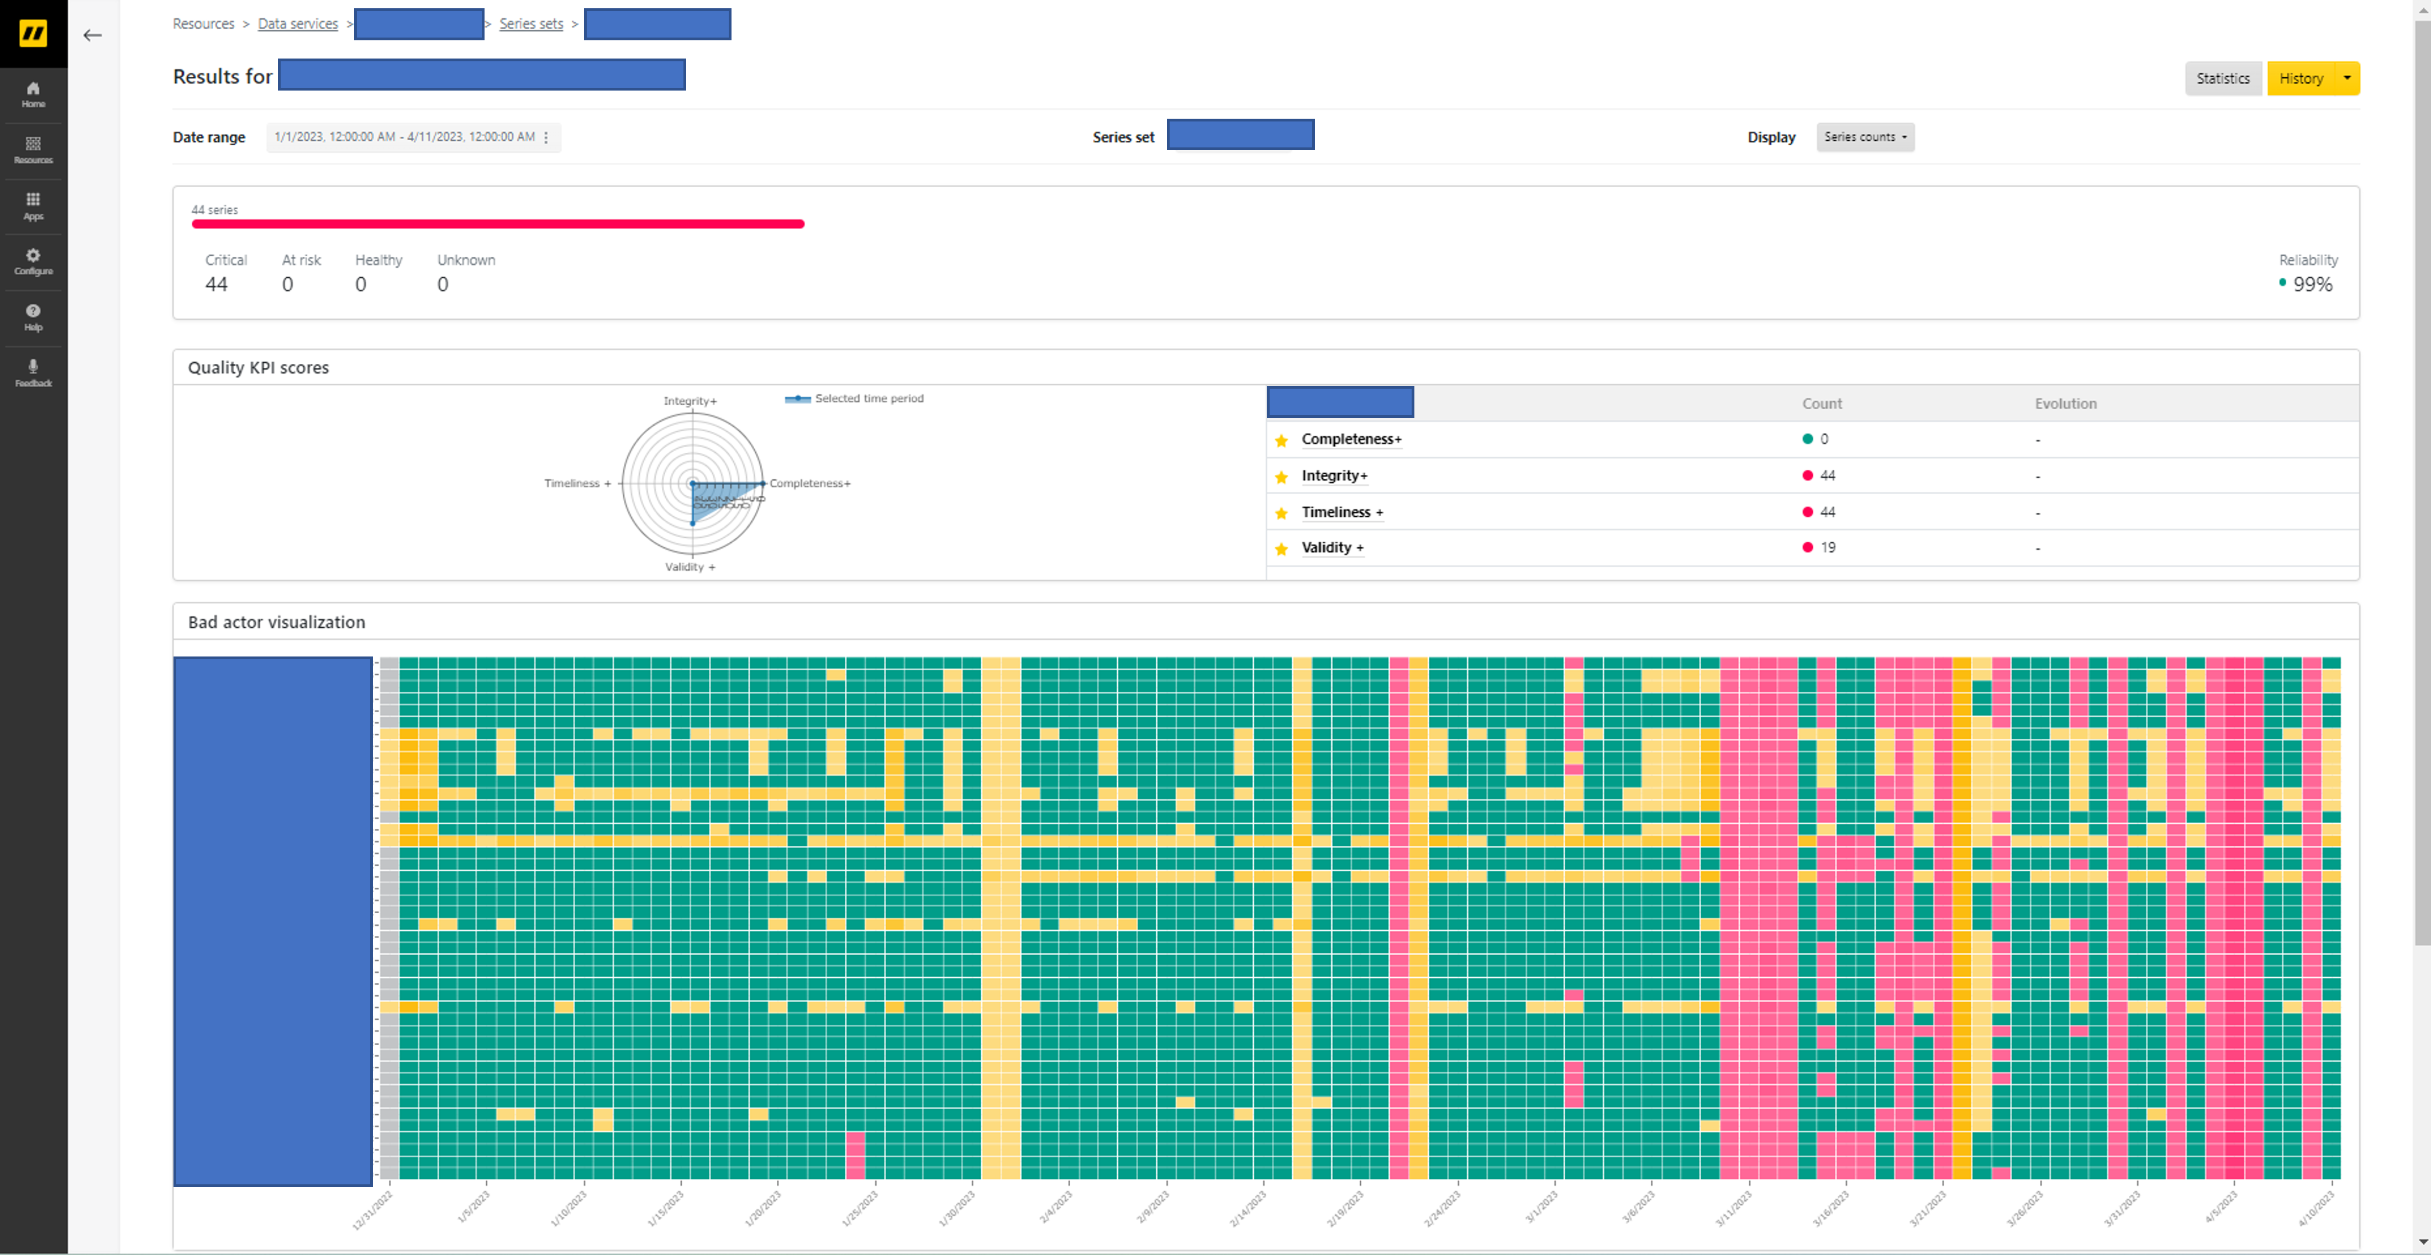Click the back arrow at top left
Image resolution: width=2431 pixels, height=1255 pixels.
point(92,35)
